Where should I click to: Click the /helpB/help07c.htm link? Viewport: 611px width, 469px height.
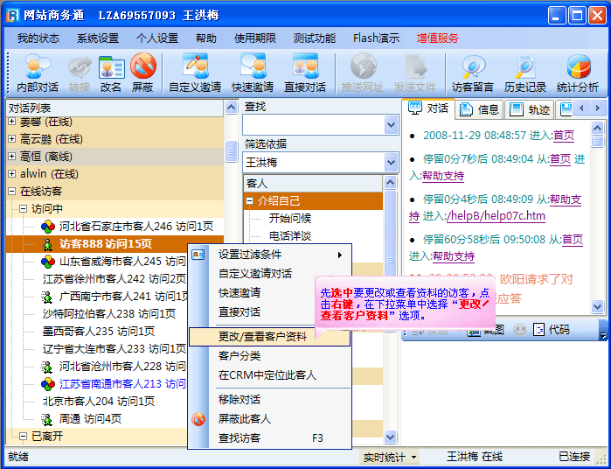pos(495,216)
